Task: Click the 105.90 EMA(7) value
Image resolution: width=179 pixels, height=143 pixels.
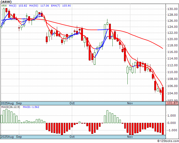Action: [66, 6]
